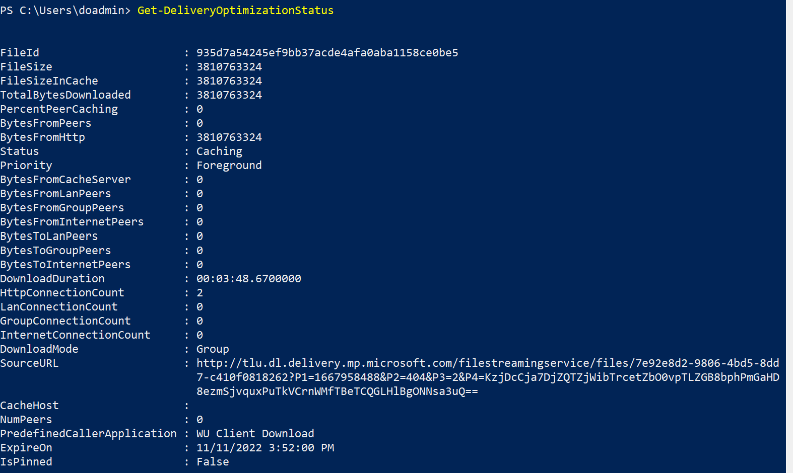Click the SourceURL label
Screen dimensions: 793x473
click(x=29, y=363)
